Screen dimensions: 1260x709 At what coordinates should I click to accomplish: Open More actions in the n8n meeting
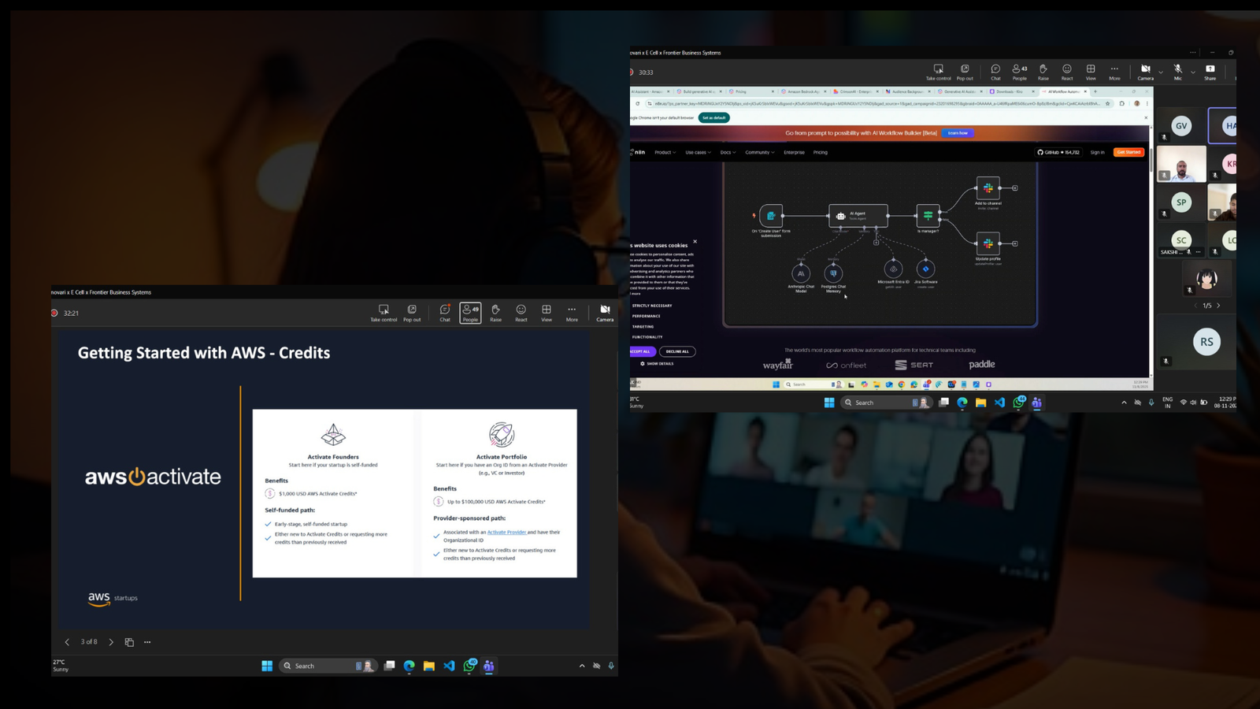click(x=1114, y=72)
